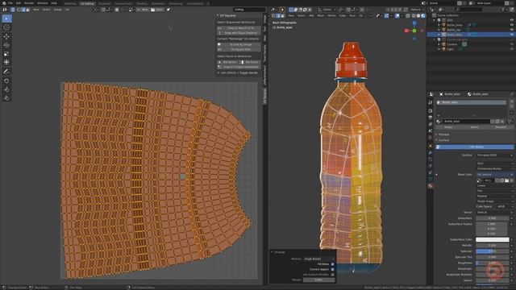Select the UV Pinch sculpt tool
This screenshot has height=290, width=516.
pyautogui.click(x=6, y=98)
